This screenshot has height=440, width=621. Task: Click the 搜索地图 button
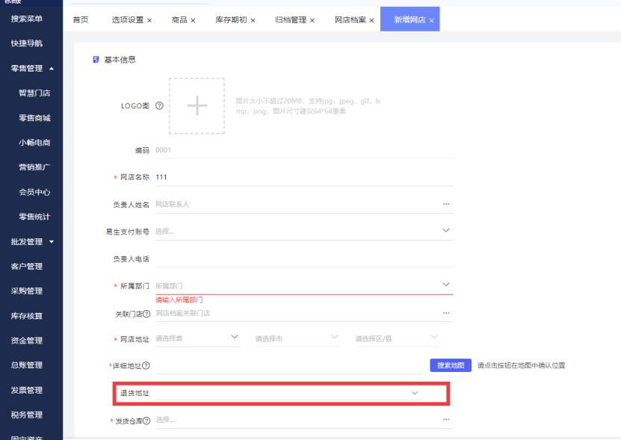pyautogui.click(x=450, y=365)
